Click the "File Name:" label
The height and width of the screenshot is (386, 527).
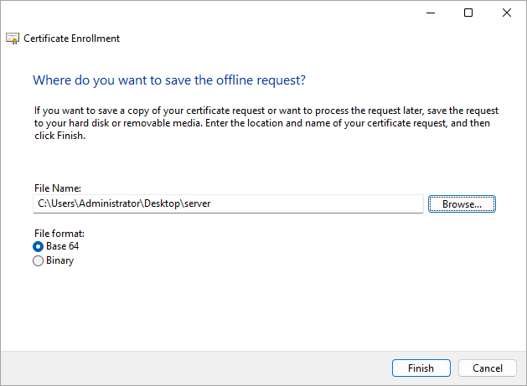point(55,189)
